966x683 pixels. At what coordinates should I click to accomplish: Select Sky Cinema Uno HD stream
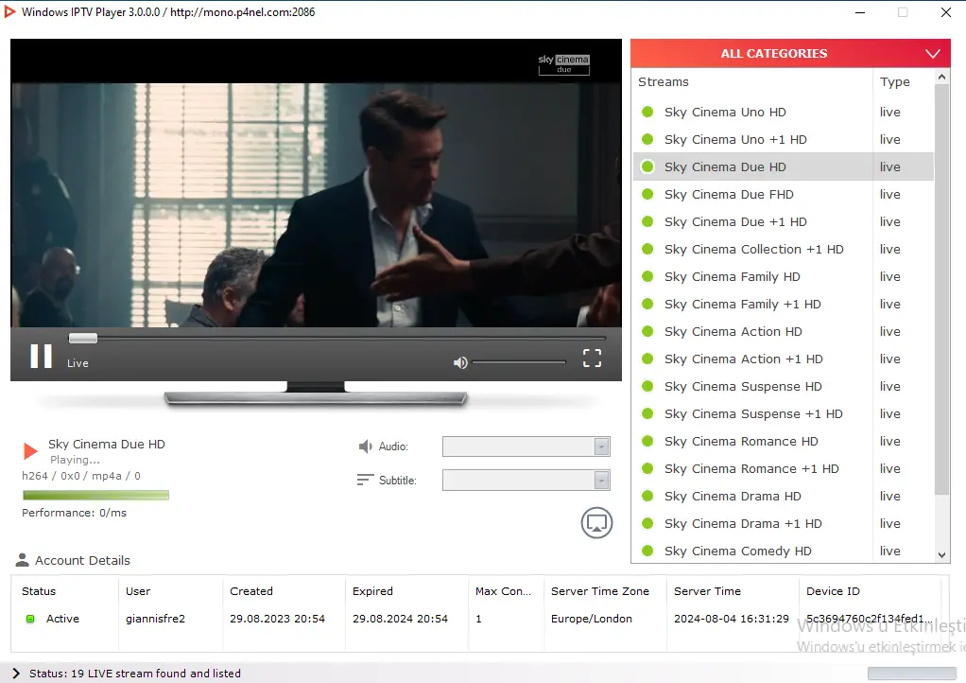[x=784, y=113]
